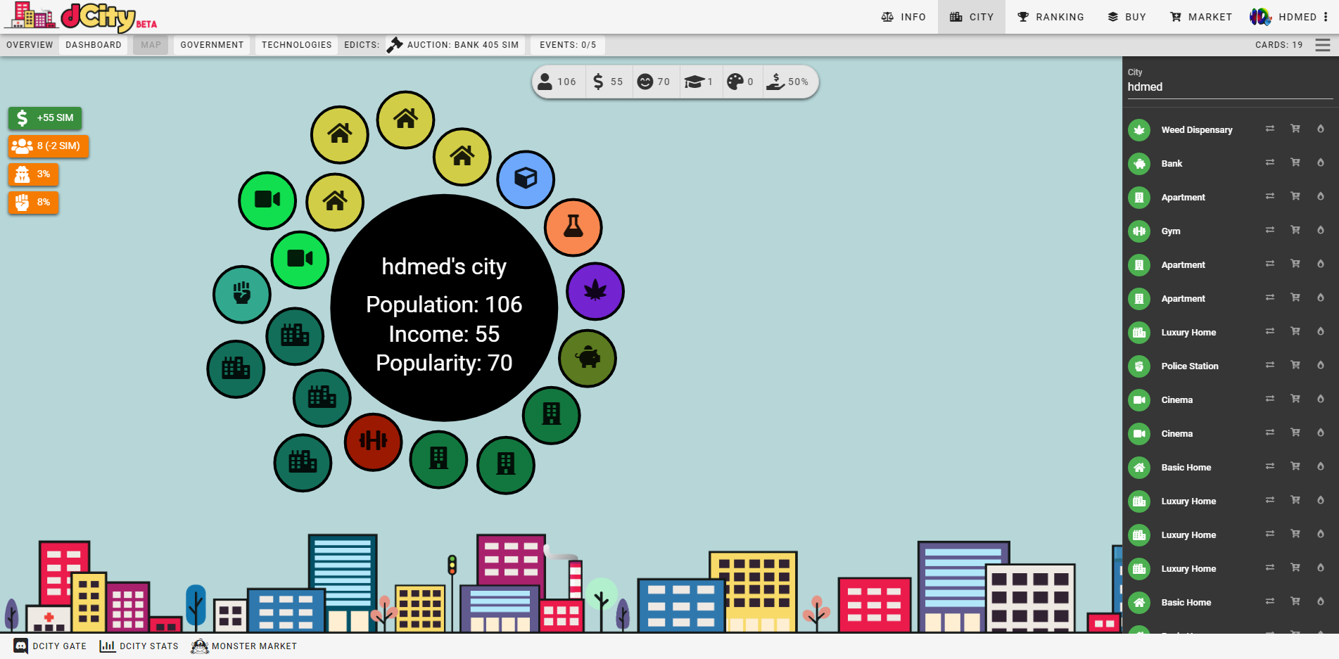Screen dimensions: 1339x659
Task: Click the transfer icon for Weed Dispensary
Action: click(1270, 129)
